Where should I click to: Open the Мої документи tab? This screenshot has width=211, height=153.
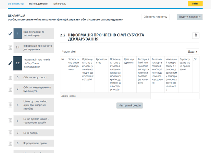16,4
